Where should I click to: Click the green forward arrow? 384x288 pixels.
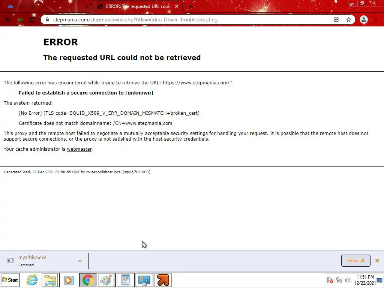(x=20, y=19)
